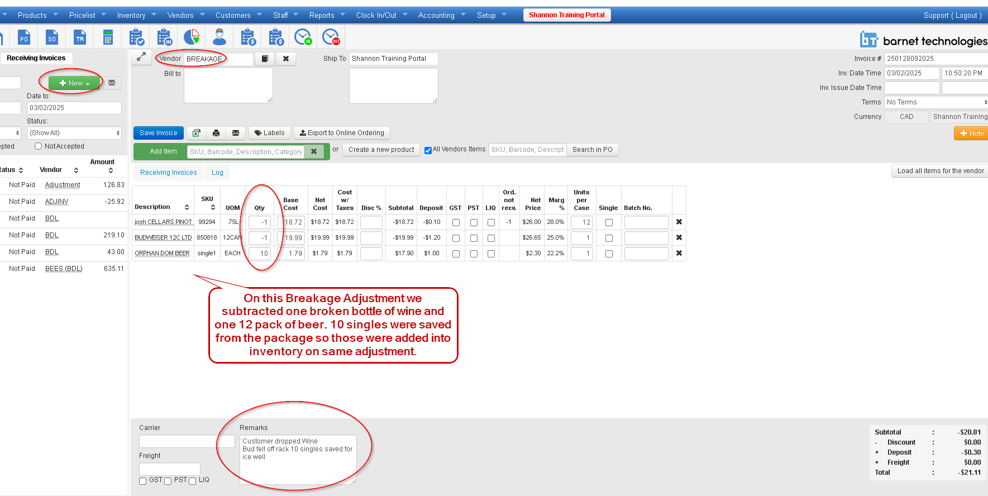The height and width of the screenshot is (496, 988).
Task: Open vendor lookup book icon
Action: (265, 59)
